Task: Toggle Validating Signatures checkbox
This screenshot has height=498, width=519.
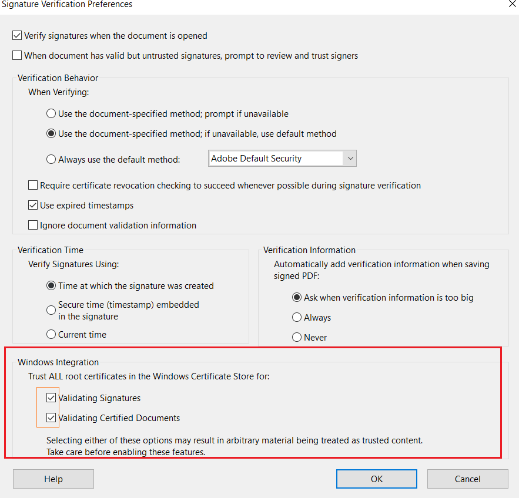Action: (52, 398)
